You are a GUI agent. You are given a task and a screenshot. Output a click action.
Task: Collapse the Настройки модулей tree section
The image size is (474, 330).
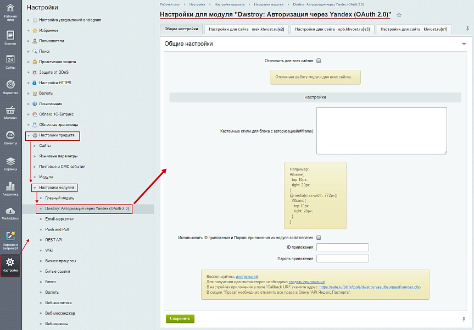point(34,187)
